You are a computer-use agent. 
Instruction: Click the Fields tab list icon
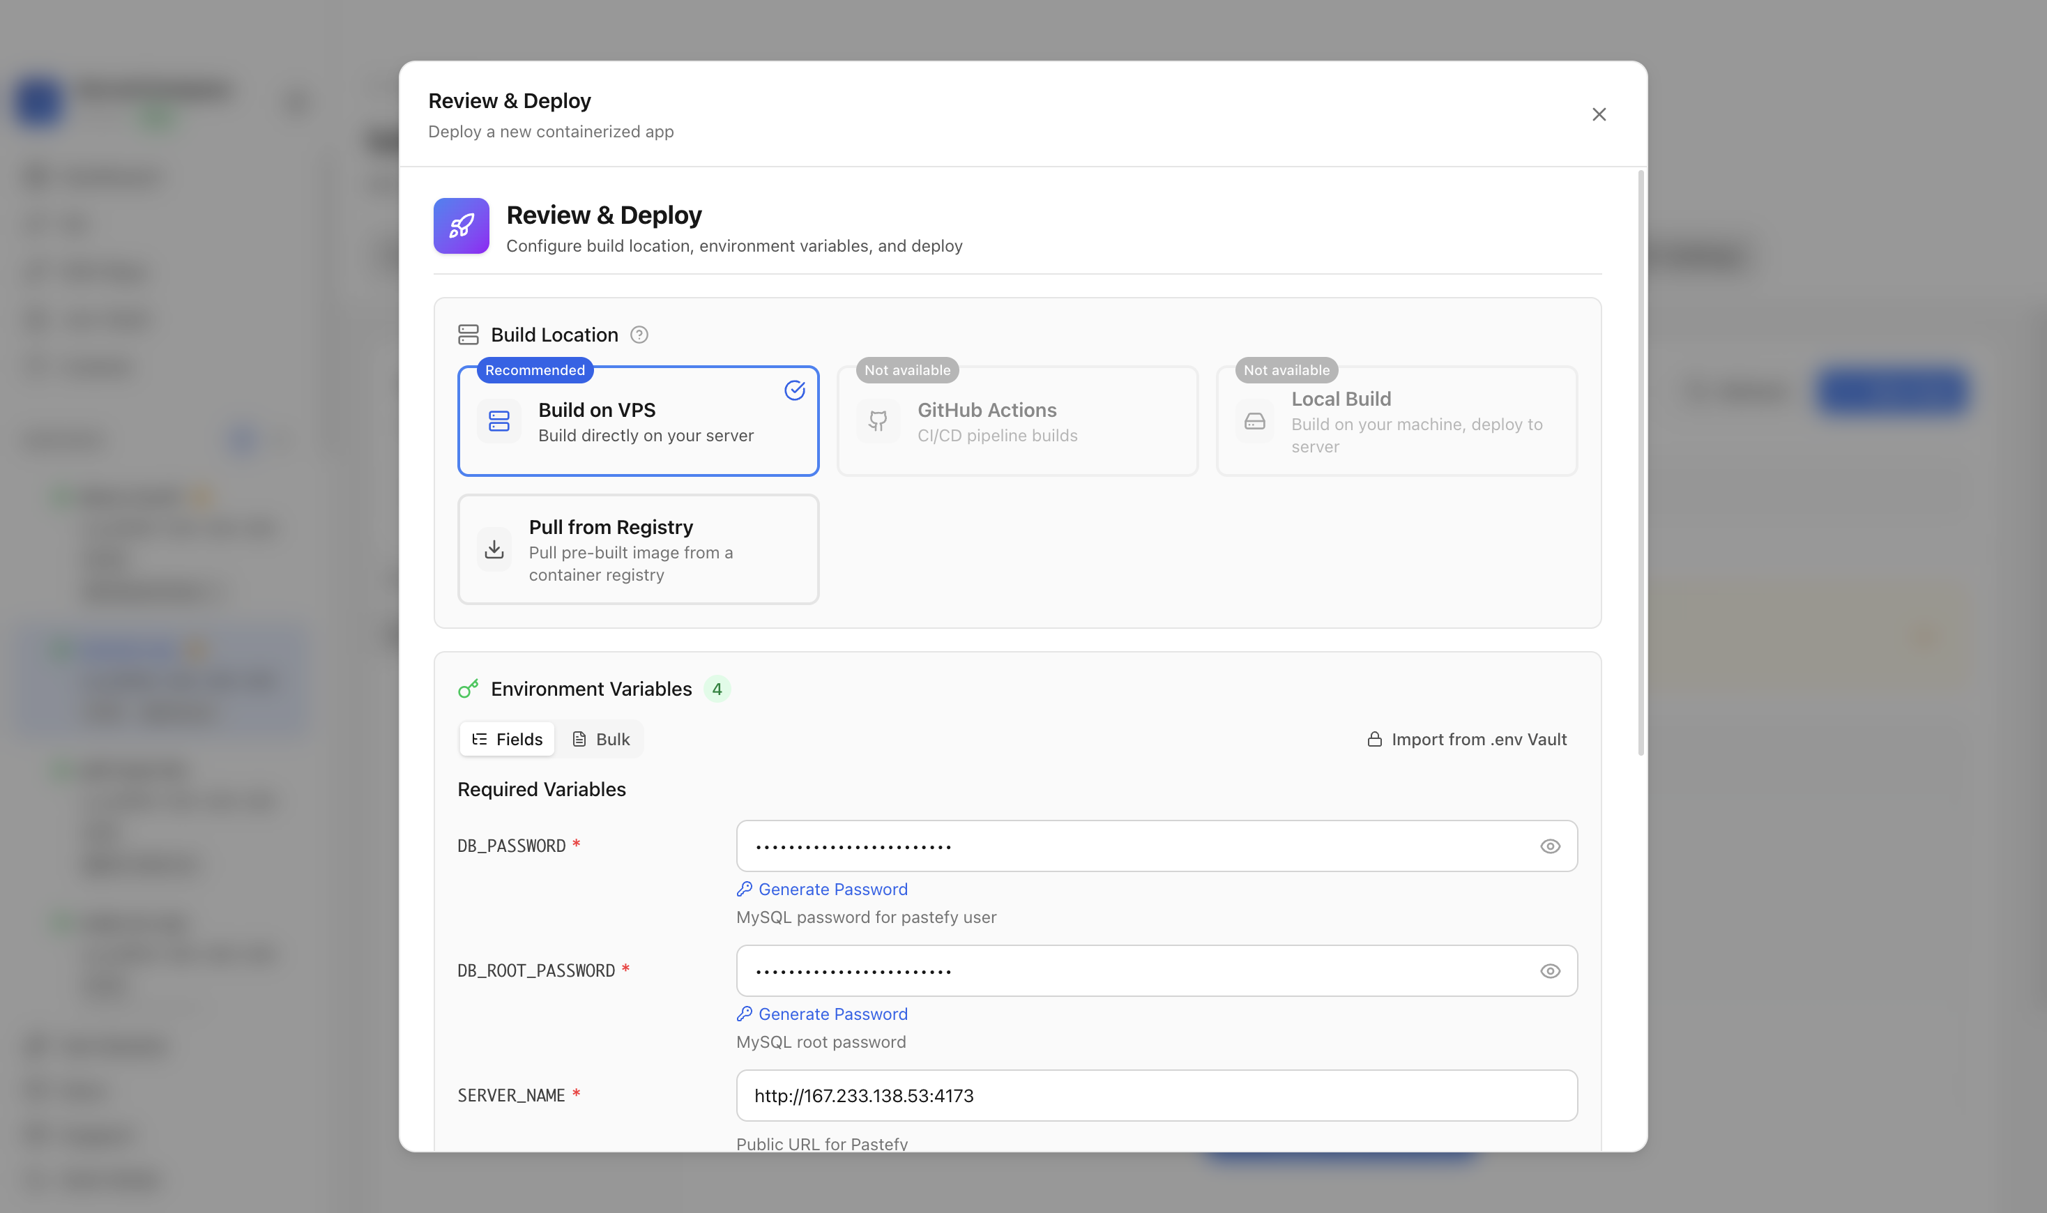coord(479,739)
